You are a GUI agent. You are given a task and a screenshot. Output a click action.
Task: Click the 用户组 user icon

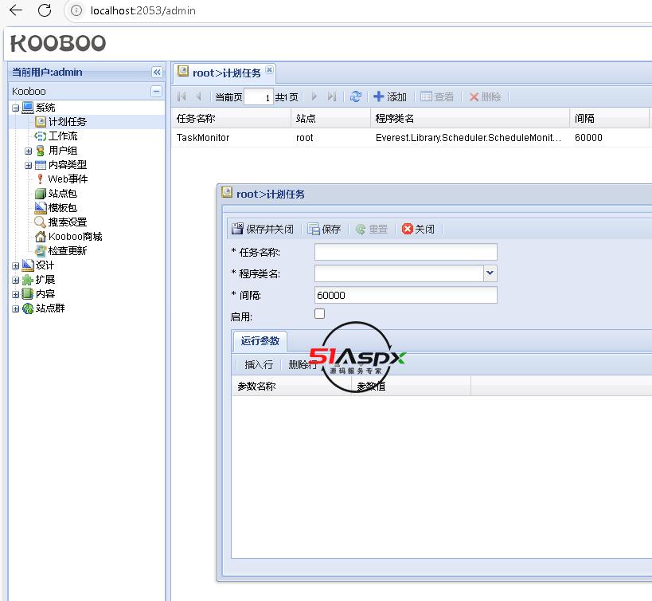(41, 151)
